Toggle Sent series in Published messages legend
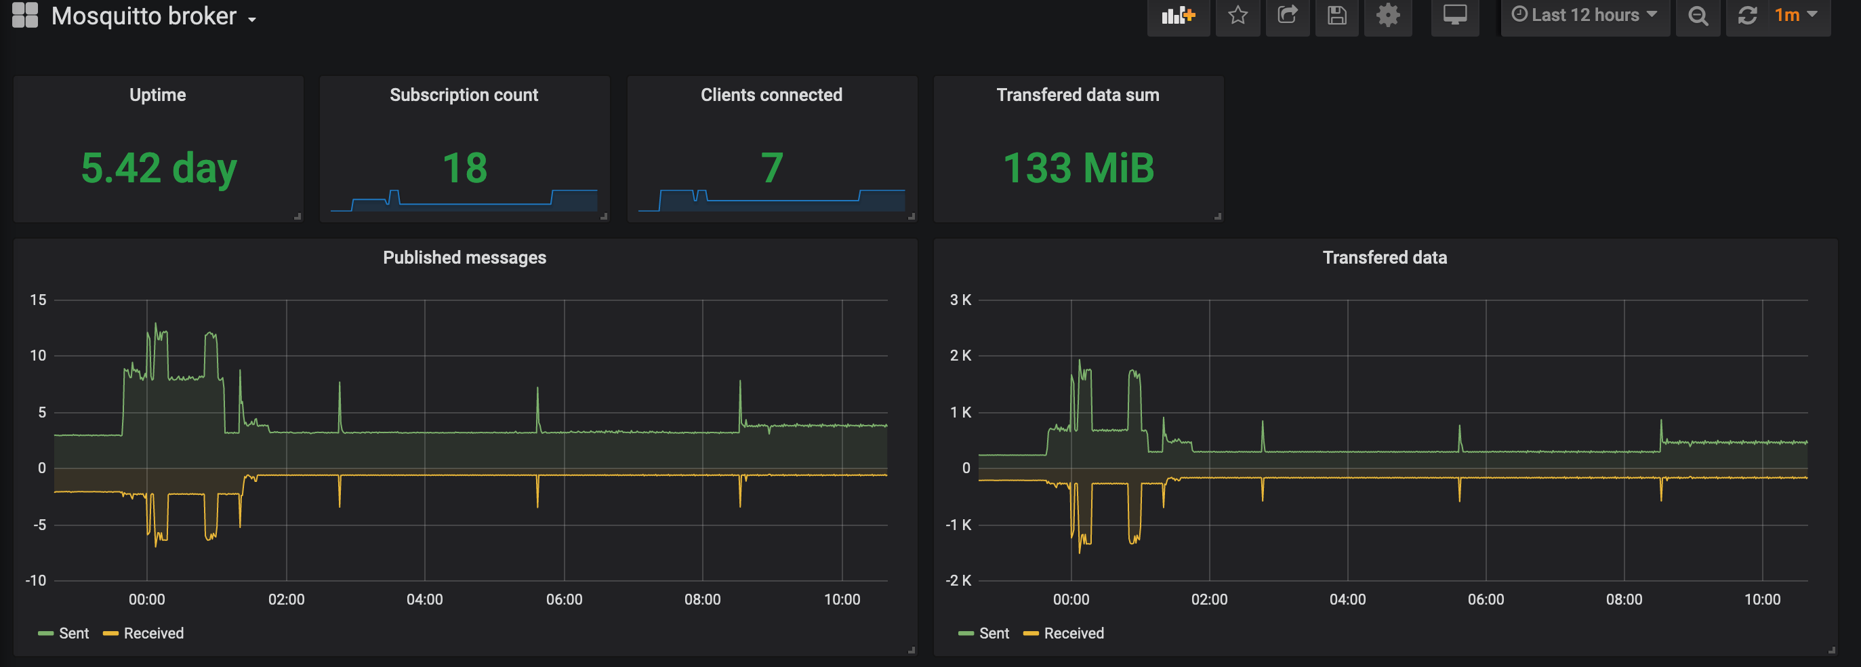Screen dimensions: 1861x667 pyautogui.click(x=74, y=633)
